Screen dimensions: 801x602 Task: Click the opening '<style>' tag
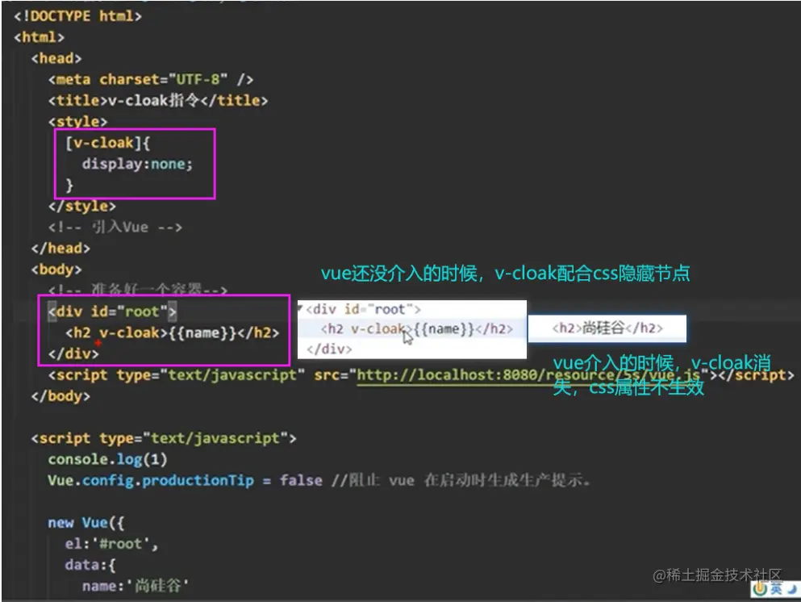pos(77,122)
